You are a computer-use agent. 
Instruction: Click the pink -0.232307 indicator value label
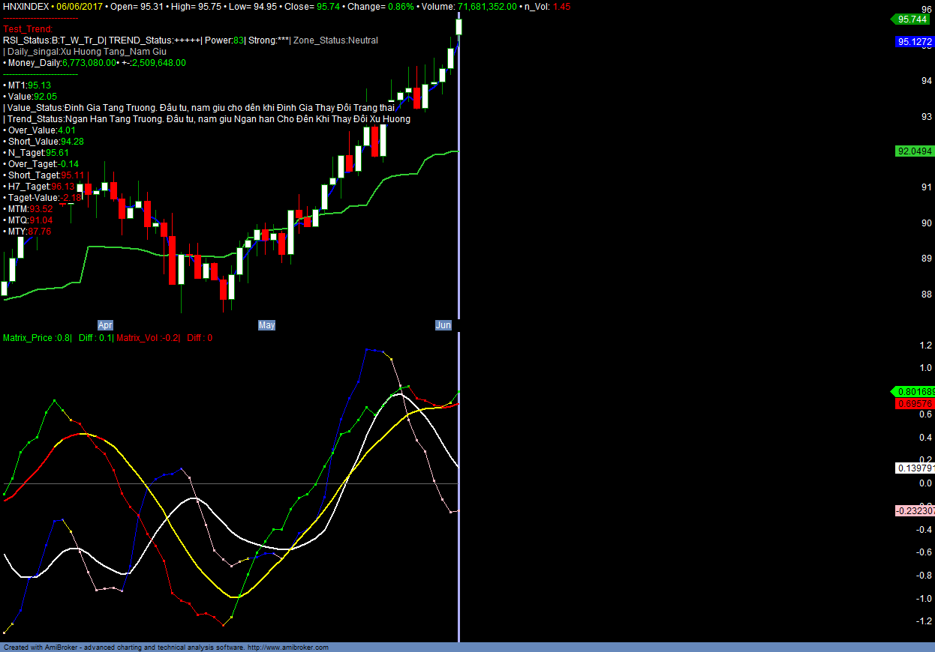point(915,510)
